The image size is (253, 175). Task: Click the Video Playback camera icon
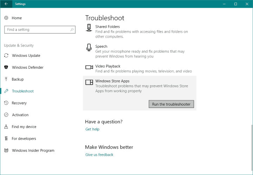89,67
